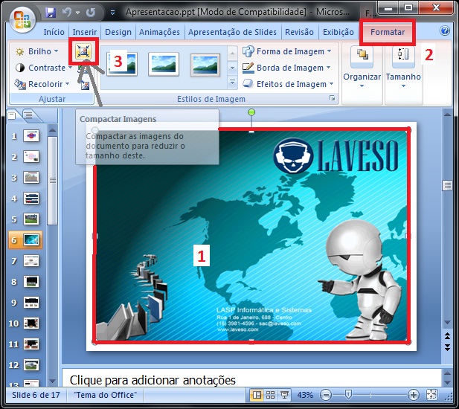Image resolution: width=459 pixels, height=409 pixels.
Task: Click "Tema do Office" in status bar
Action: (x=105, y=395)
